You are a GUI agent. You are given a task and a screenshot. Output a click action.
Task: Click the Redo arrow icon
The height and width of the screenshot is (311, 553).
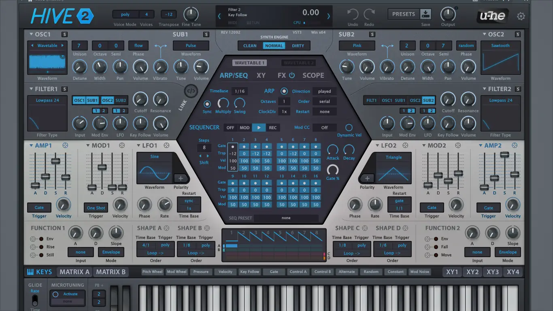[x=369, y=15]
